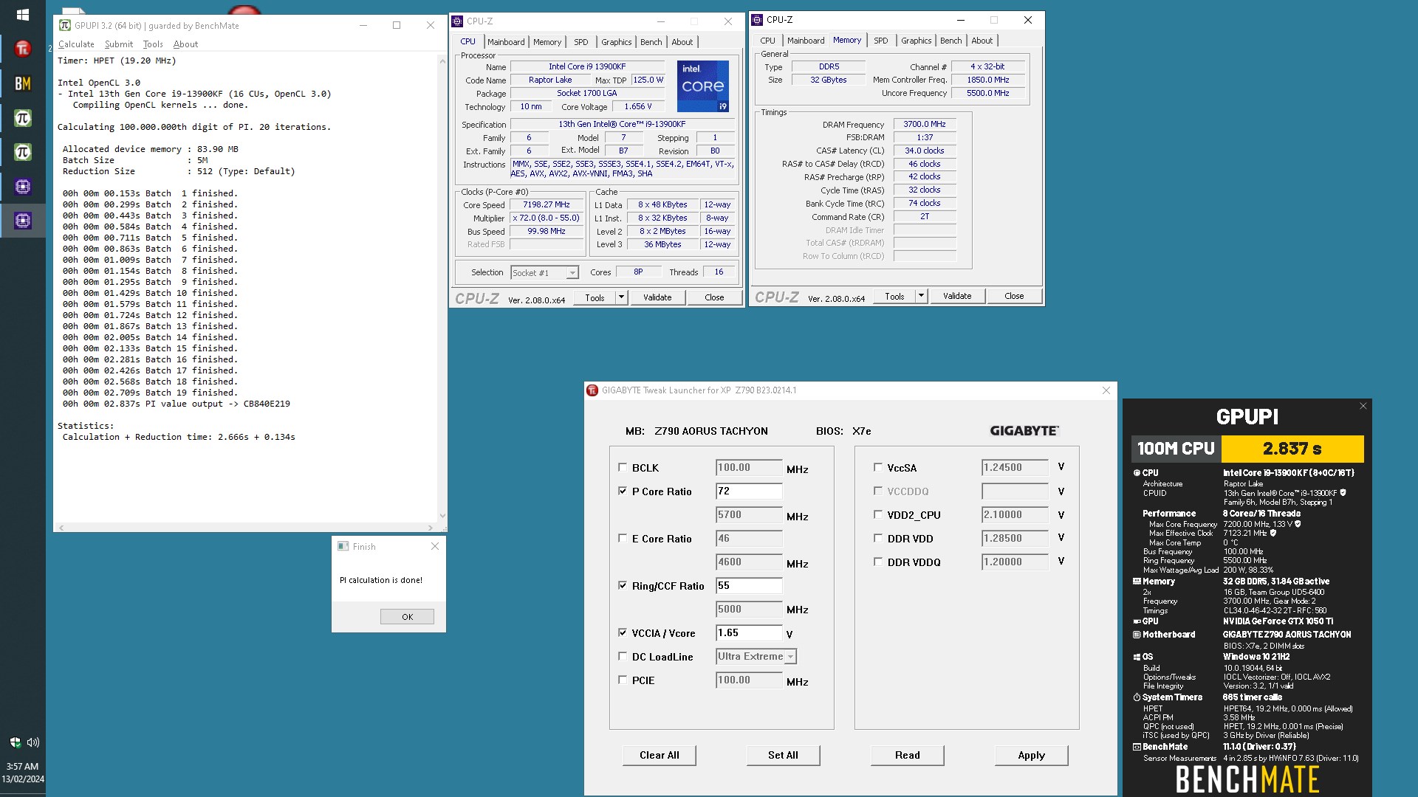
Task: Open the GPUPI Tools menu
Action: (153, 44)
